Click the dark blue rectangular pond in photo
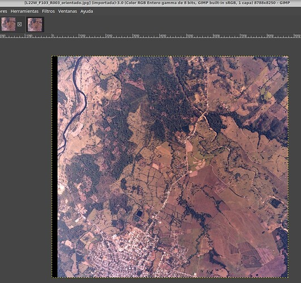This screenshot has width=301, height=283. coord(139,213)
